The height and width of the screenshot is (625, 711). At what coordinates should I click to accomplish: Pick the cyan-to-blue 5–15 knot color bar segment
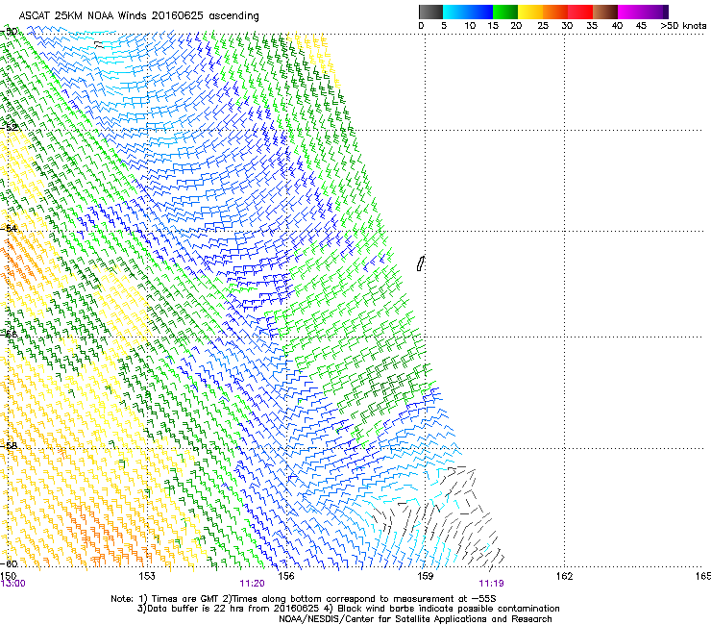[468, 12]
